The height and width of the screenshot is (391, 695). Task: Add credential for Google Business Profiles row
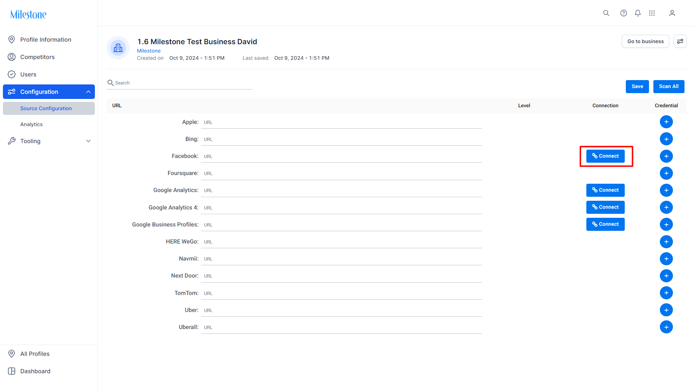(x=666, y=224)
